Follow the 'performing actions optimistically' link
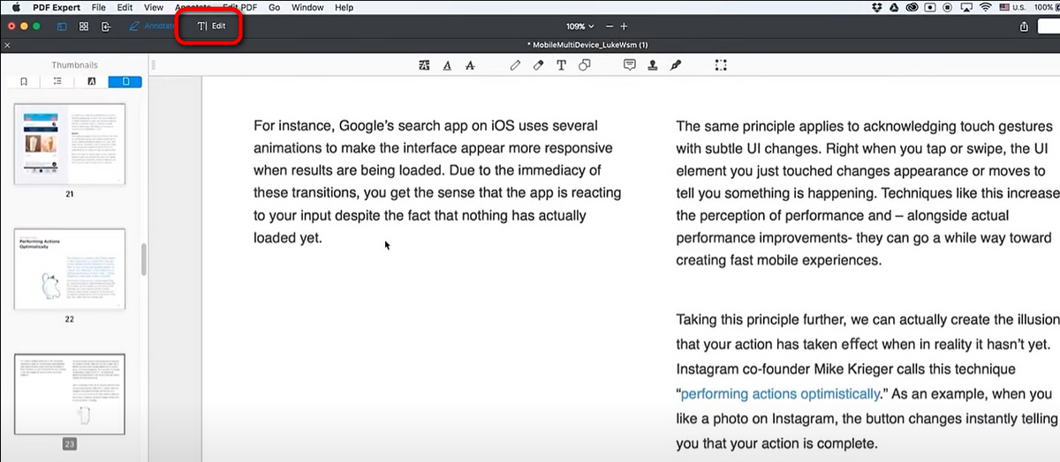Viewport: 1060px width, 462px height. click(x=780, y=394)
